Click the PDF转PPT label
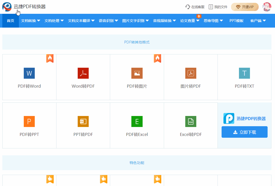The image size is (275, 186). (29, 134)
